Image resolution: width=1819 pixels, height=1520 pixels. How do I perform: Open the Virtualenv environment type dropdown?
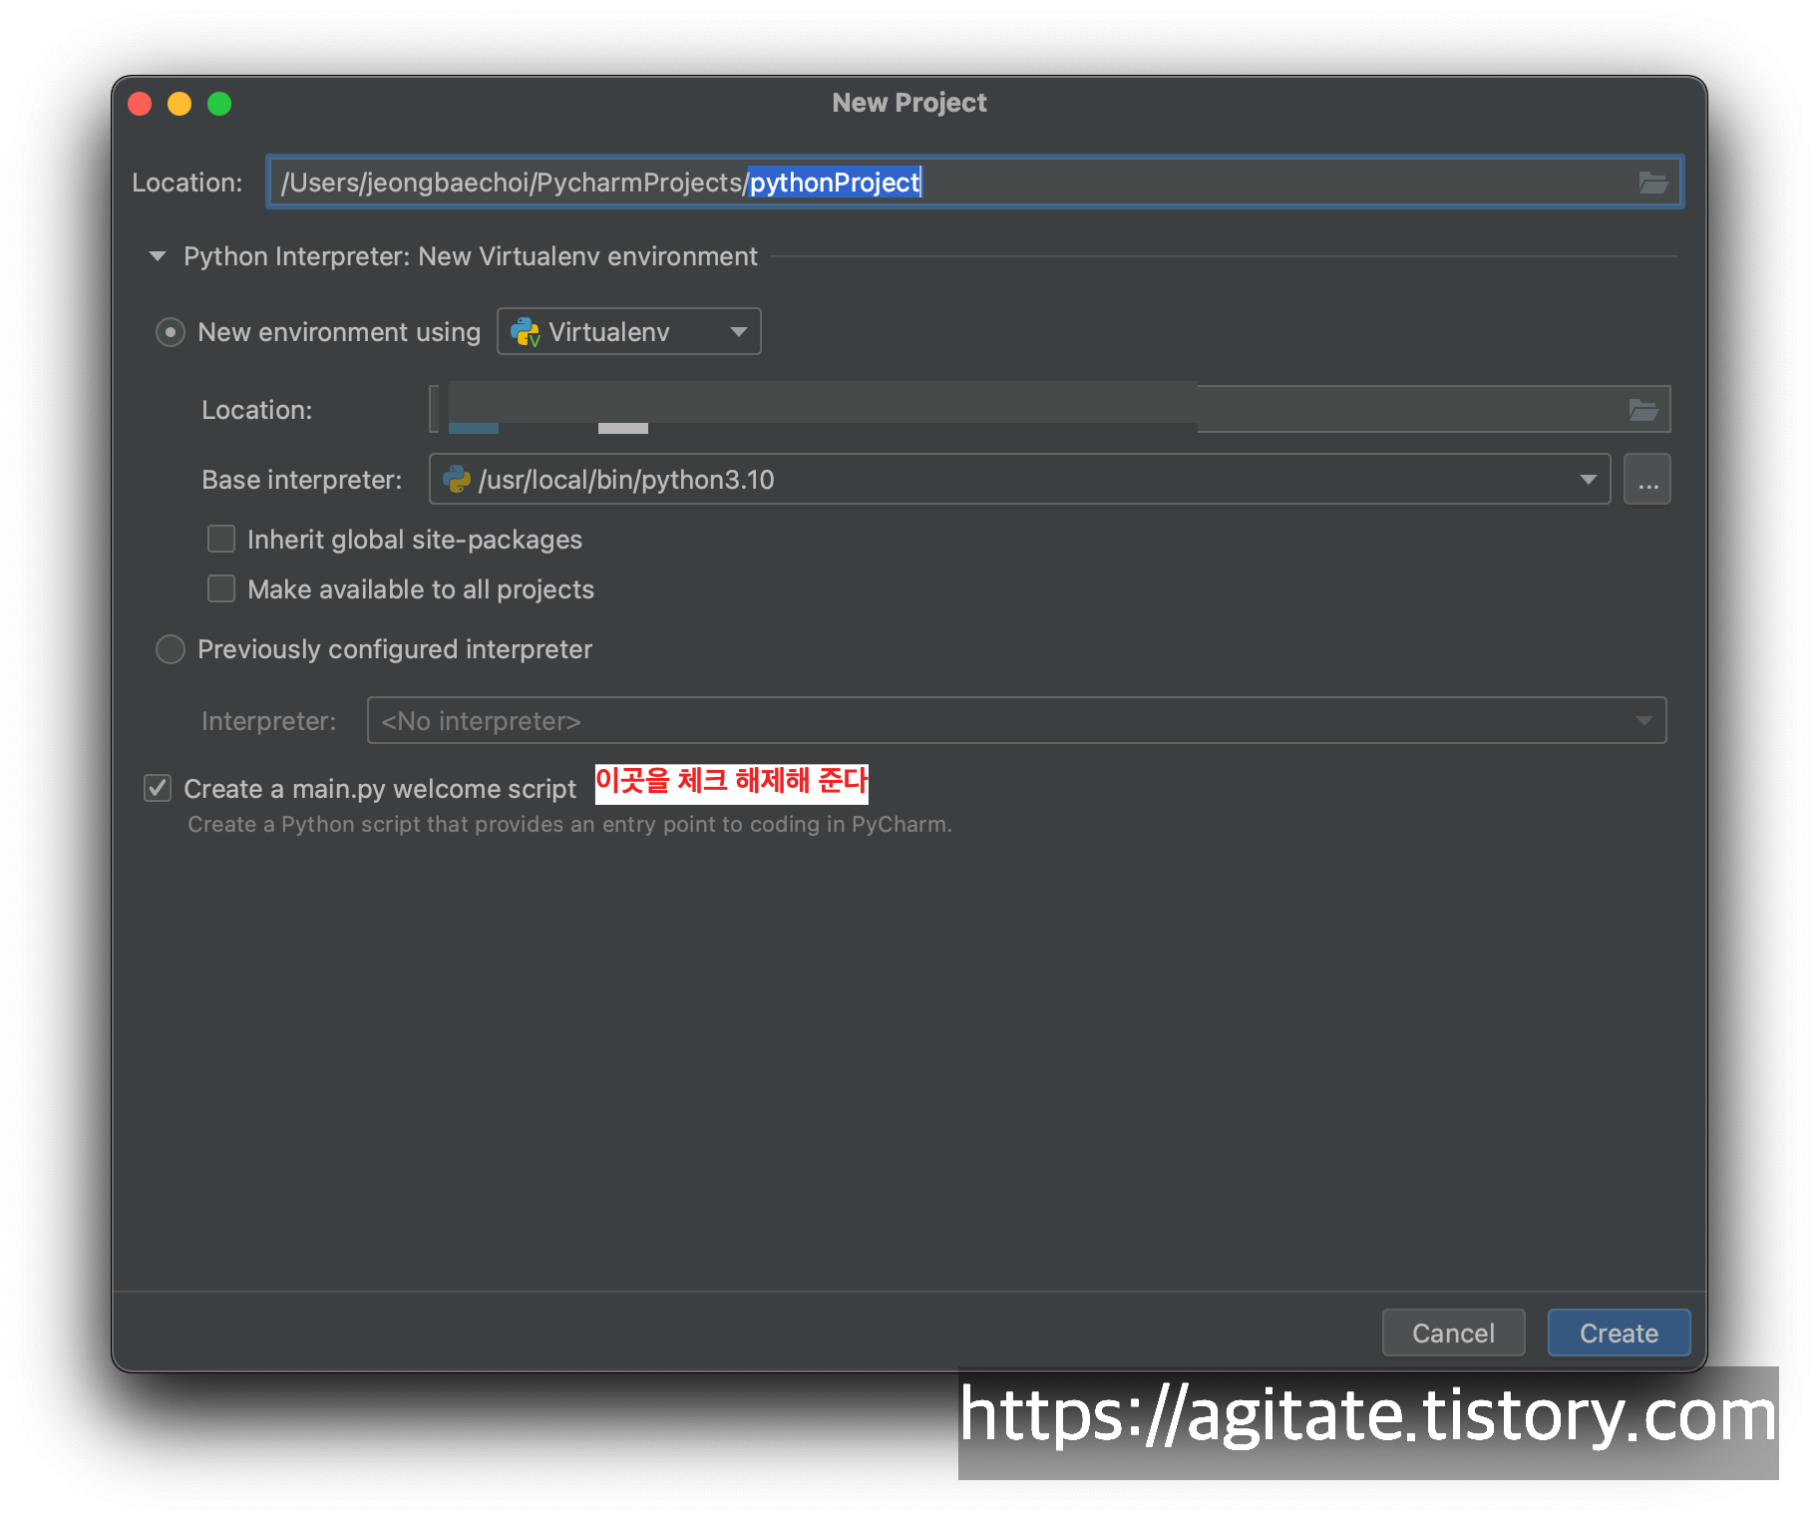(x=629, y=332)
